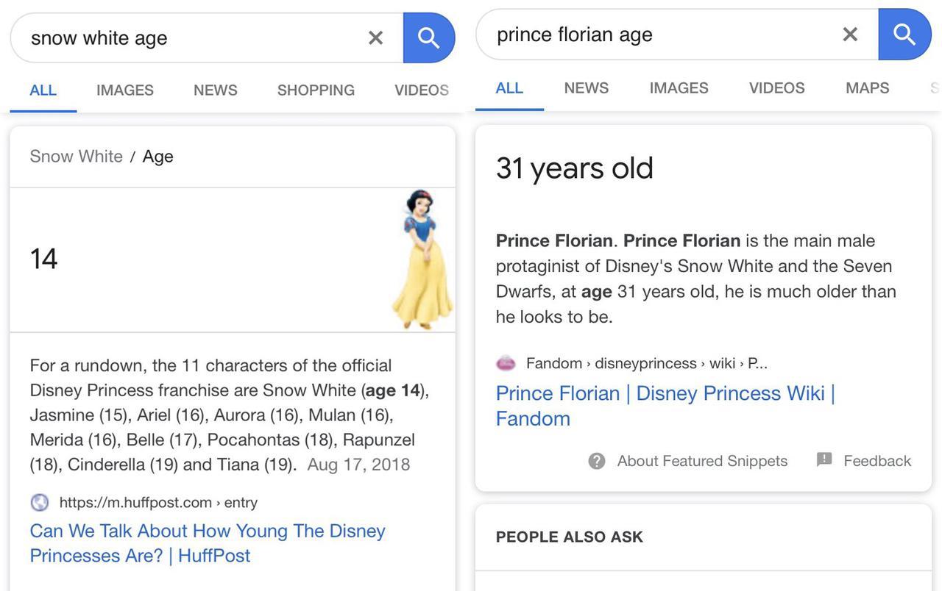Open the HuffPost Disney Princesses article link
This screenshot has width=942, height=591.
207,542
